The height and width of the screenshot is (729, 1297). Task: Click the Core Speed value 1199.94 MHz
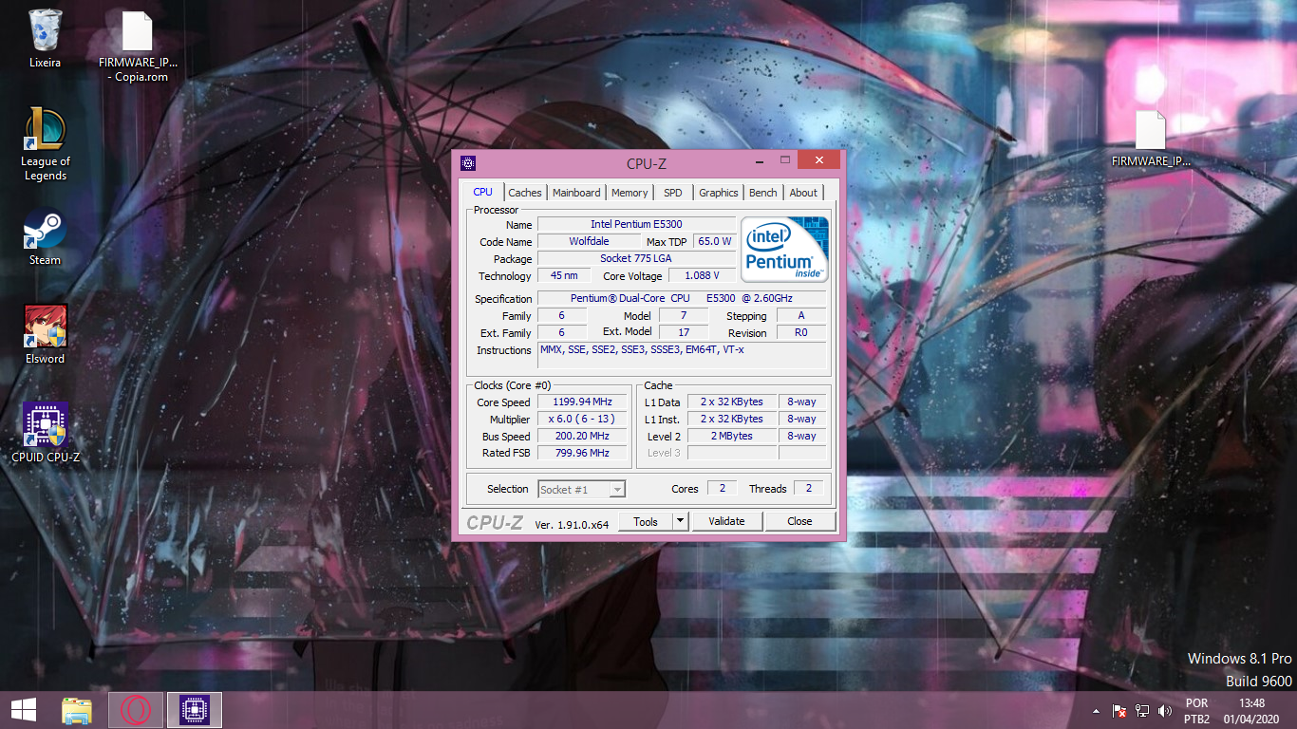click(582, 402)
